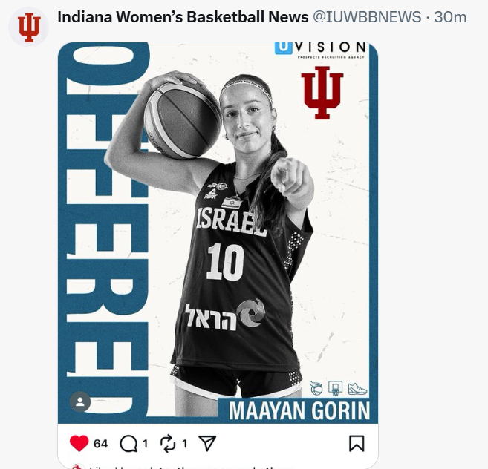Share post via paper plane icon
The width and height of the screenshot is (488, 469).
(x=207, y=443)
